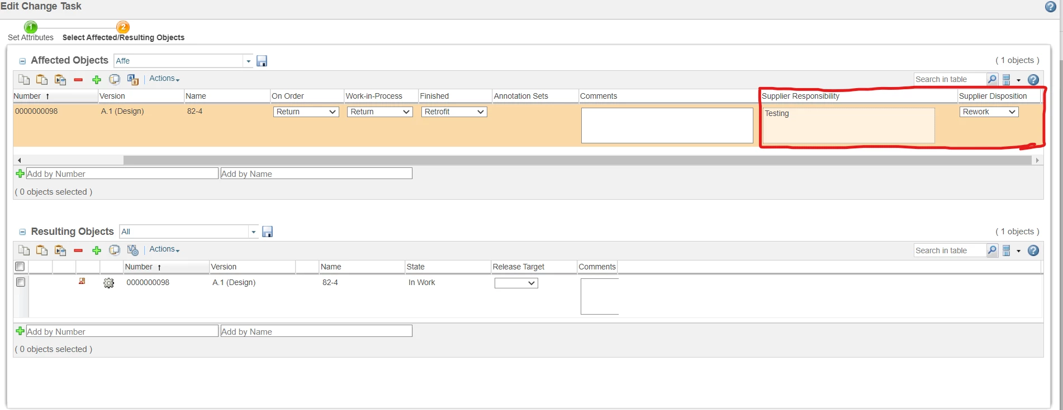The height and width of the screenshot is (410, 1063).
Task: Open the Work-in-Process Return dropdown
Action: 380,112
